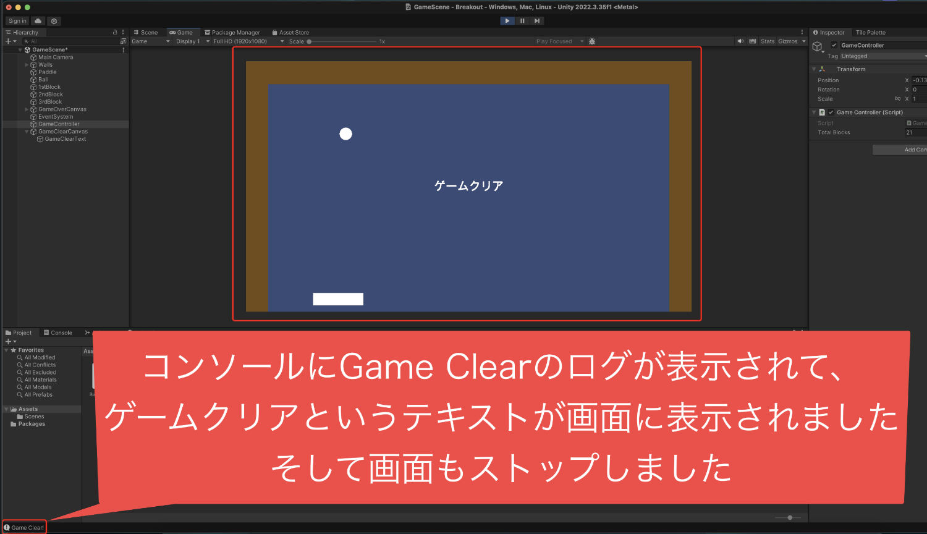The height and width of the screenshot is (534, 927).
Task: Click the Hierarchy search-by-type icon
Action: tap(122, 41)
